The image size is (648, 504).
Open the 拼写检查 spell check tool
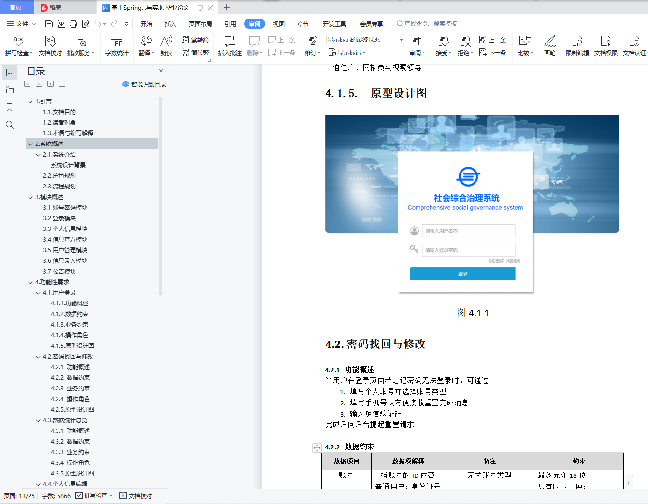(x=19, y=46)
